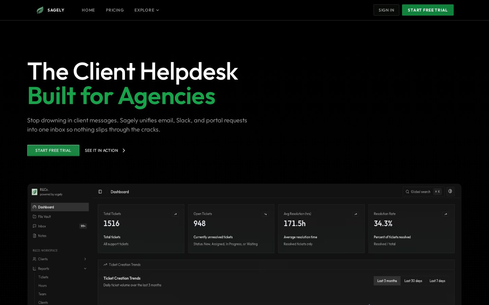Click the 171.5h resolution value
This screenshot has width=489, height=305.
pos(295,224)
